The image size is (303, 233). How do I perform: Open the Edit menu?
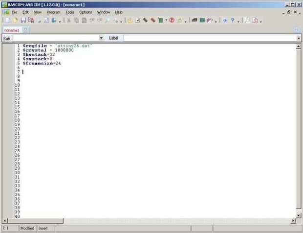(x=25, y=12)
